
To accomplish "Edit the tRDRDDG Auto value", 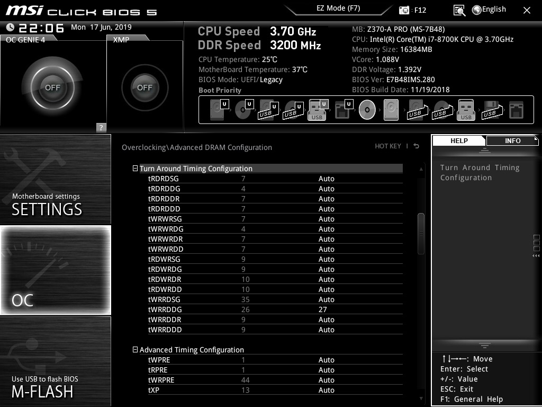I will (326, 189).
